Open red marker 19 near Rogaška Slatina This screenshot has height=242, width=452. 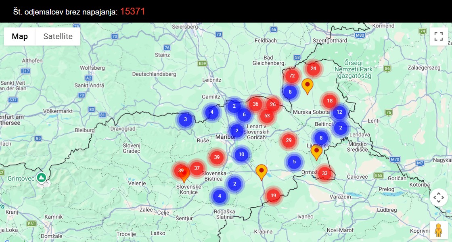click(x=273, y=195)
